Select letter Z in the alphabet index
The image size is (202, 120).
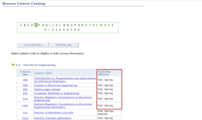[x=112, y=25]
